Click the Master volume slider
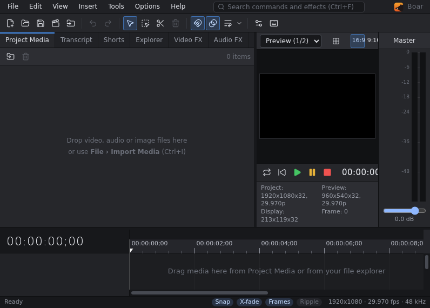430x308 pixels. pos(405,211)
